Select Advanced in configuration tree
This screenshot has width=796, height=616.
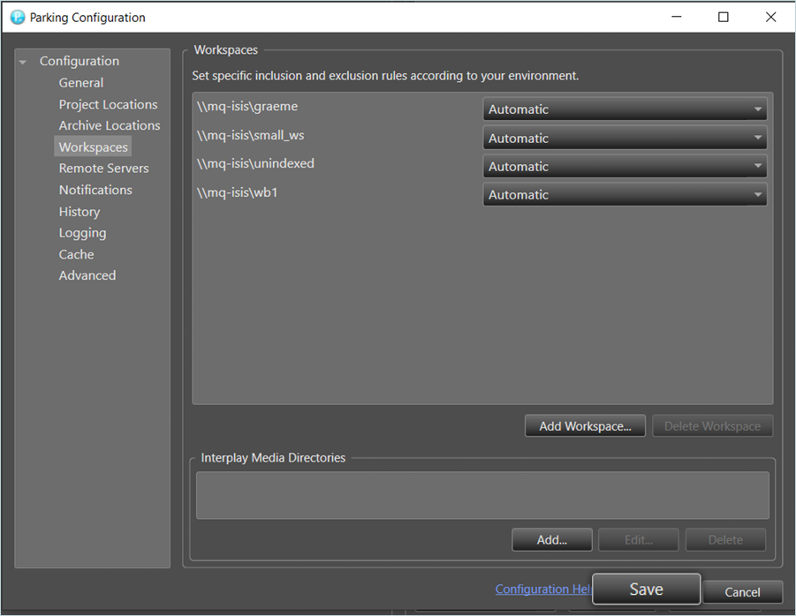click(x=87, y=275)
